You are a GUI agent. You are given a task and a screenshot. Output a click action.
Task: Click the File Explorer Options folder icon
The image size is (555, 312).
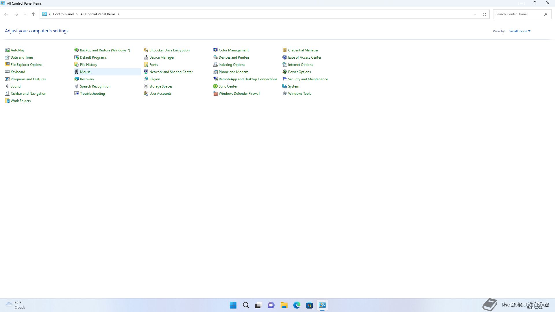click(7, 65)
